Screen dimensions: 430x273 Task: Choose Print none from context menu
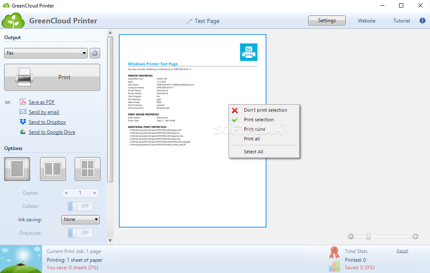pyautogui.click(x=264, y=129)
